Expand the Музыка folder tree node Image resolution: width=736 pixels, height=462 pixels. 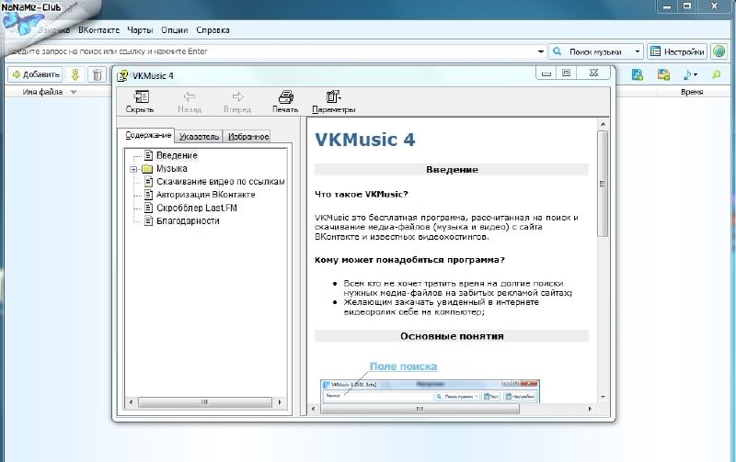(x=134, y=169)
